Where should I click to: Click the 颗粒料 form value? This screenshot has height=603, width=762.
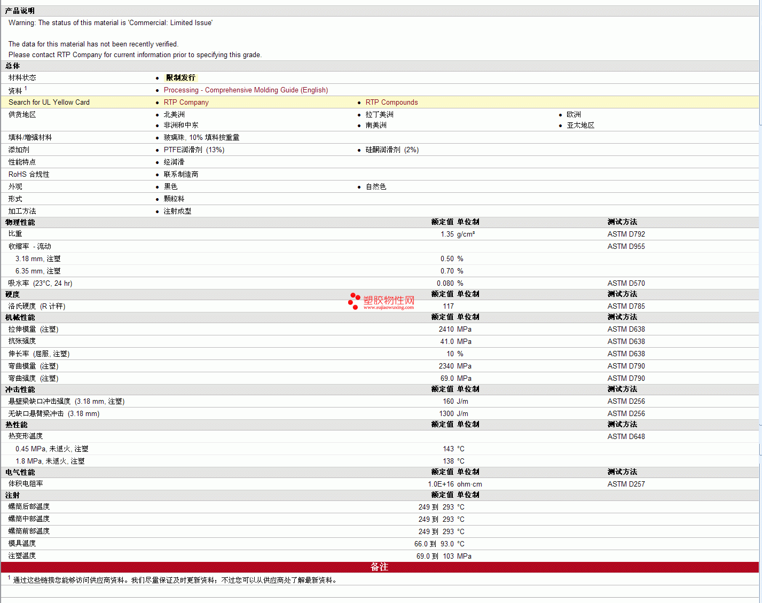pos(174,199)
